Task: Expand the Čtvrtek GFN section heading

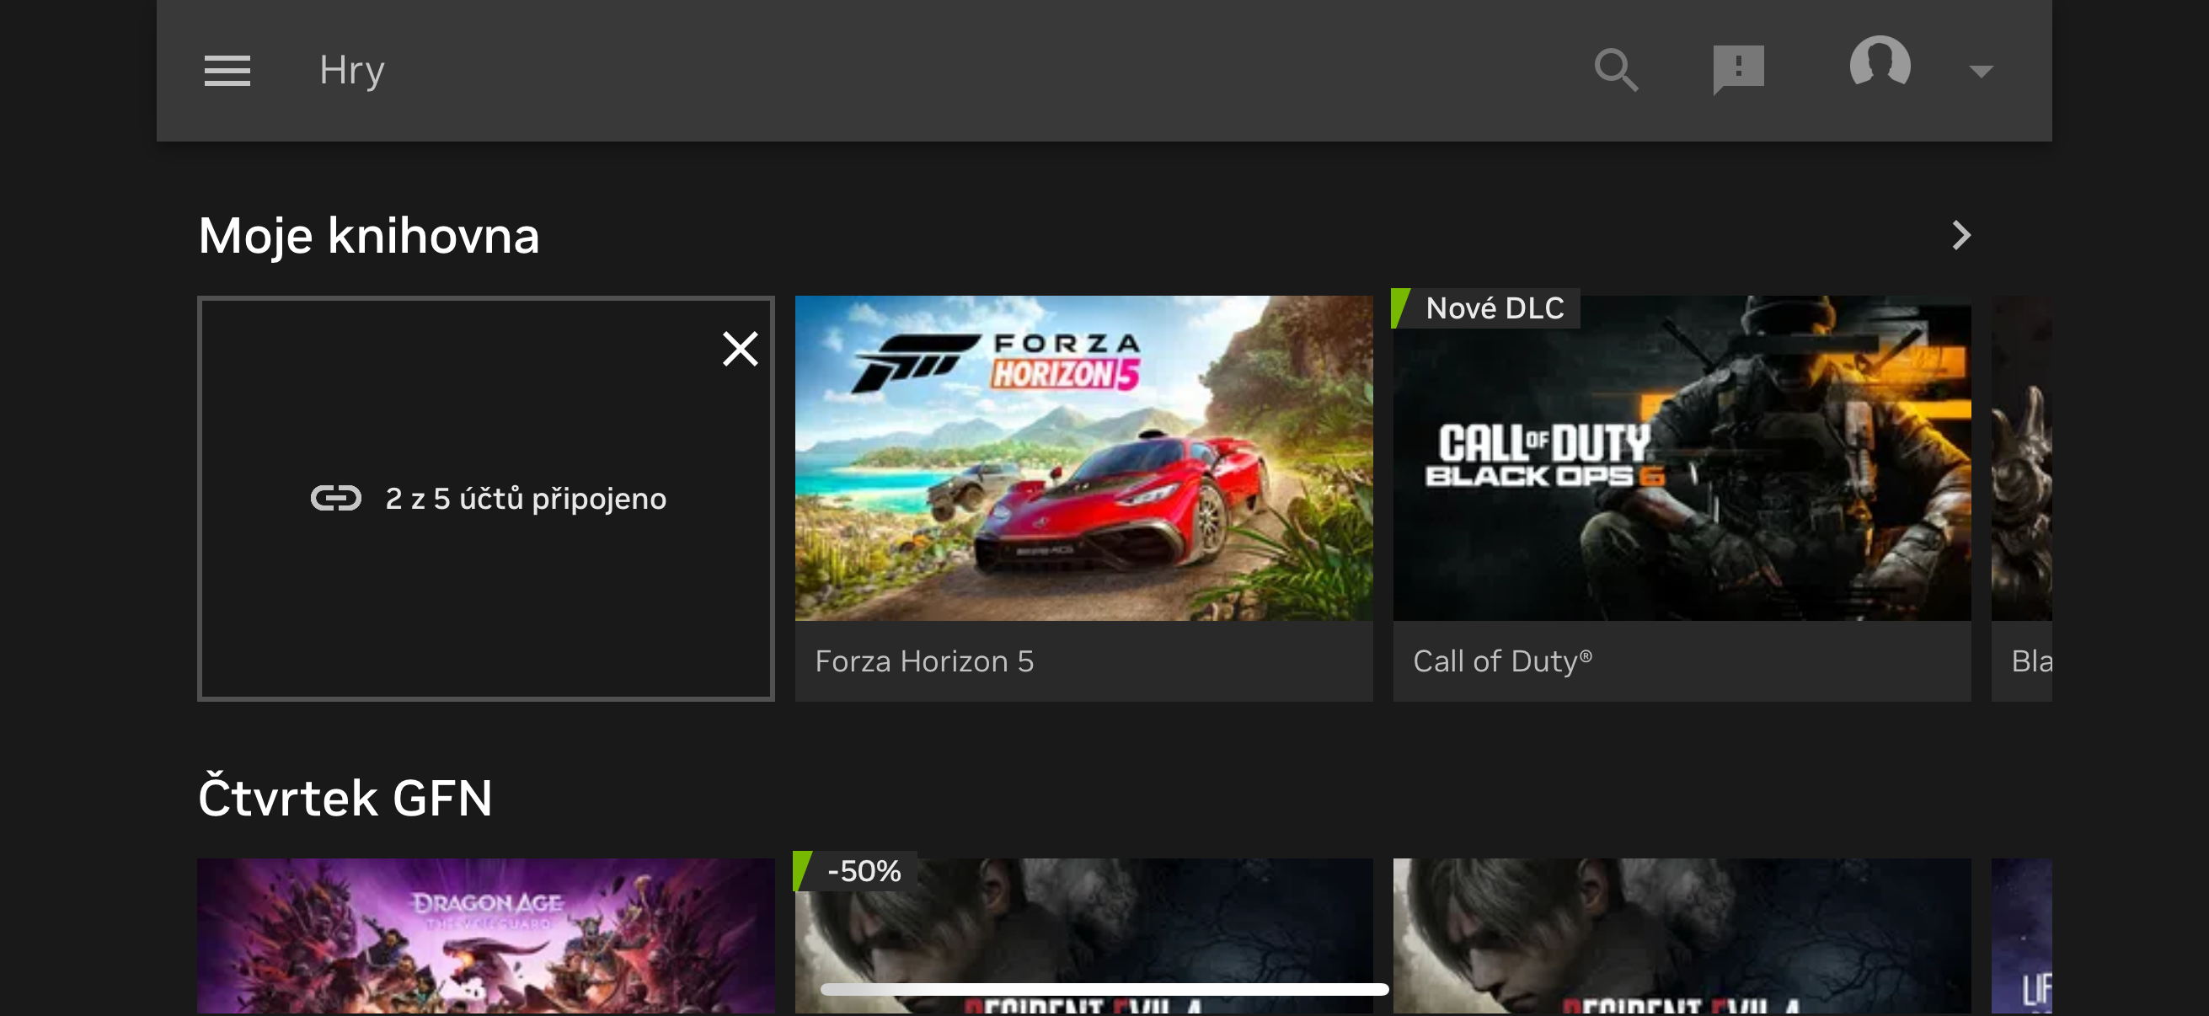Action: click(345, 797)
